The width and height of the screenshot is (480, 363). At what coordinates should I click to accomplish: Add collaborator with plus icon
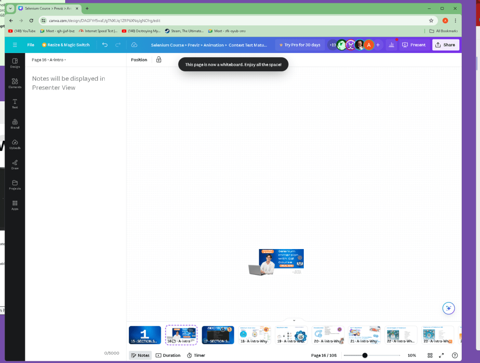point(378,45)
